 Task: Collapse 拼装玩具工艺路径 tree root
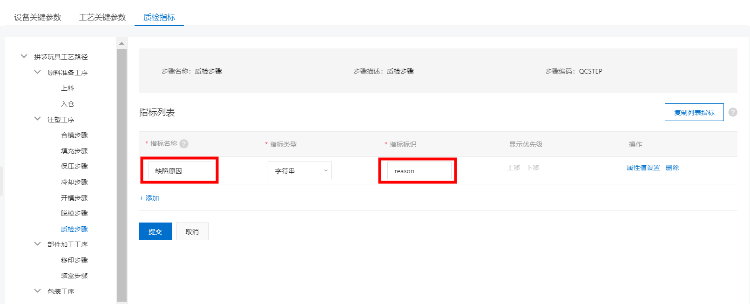coord(24,56)
